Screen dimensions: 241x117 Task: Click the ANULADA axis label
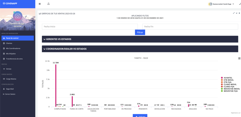(x=193, y=109)
